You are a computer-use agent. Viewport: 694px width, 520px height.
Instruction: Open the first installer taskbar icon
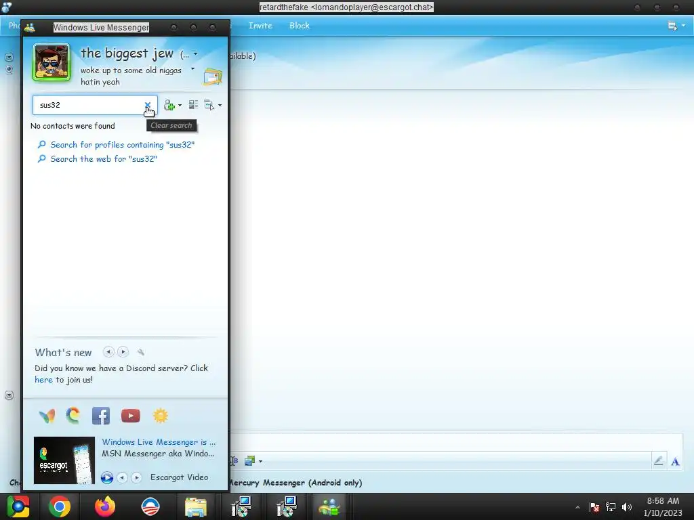(x=241, y=506)
